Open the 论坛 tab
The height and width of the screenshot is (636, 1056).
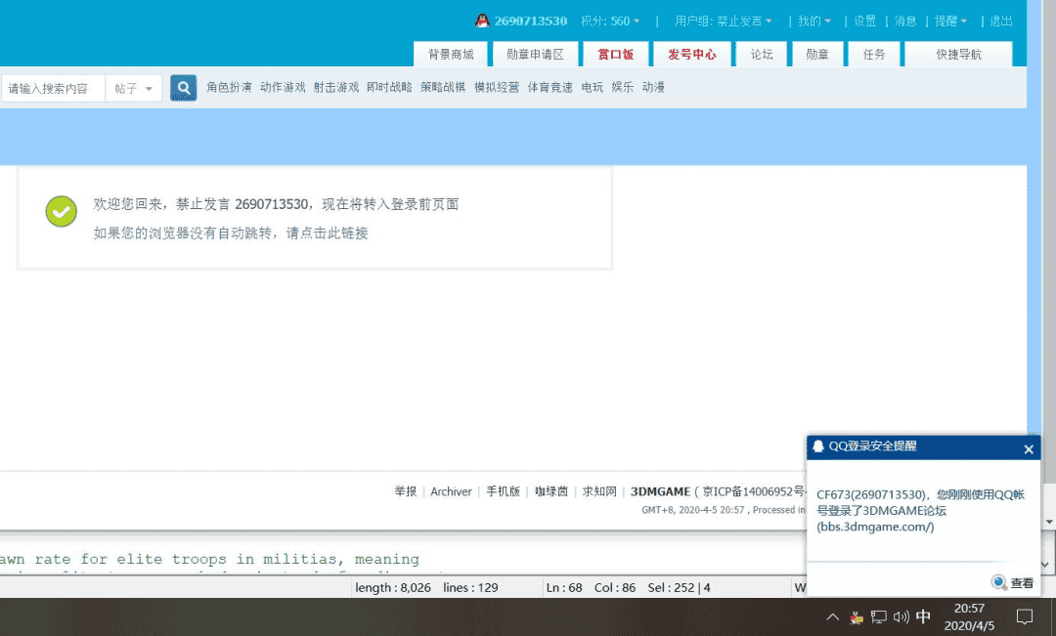761,55
